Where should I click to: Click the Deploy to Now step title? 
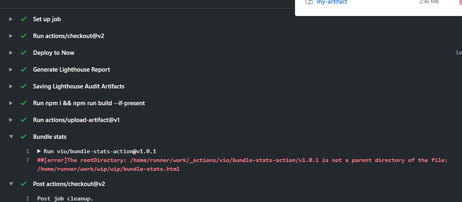(x=54, y=53)
